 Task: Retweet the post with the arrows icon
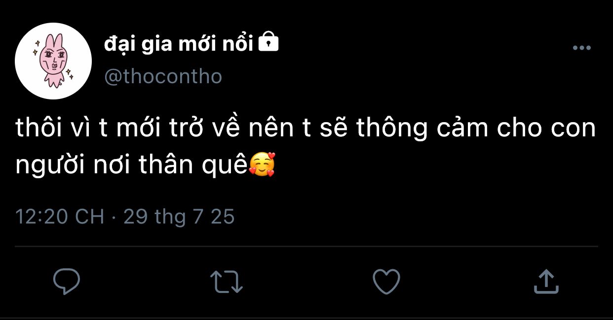pos(227,282)
